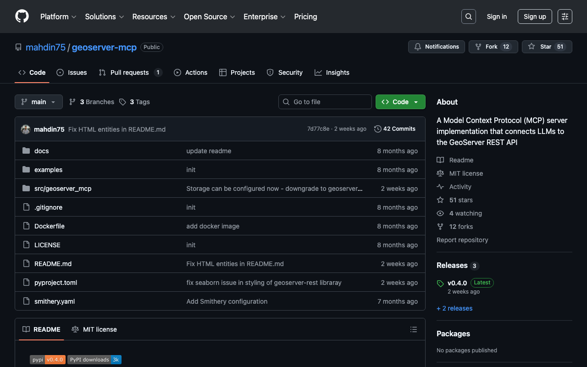The width and height of the screenshot is (587, 367).
Task: Click the appearance settings icon in header
Action: [x=565, y=17]
